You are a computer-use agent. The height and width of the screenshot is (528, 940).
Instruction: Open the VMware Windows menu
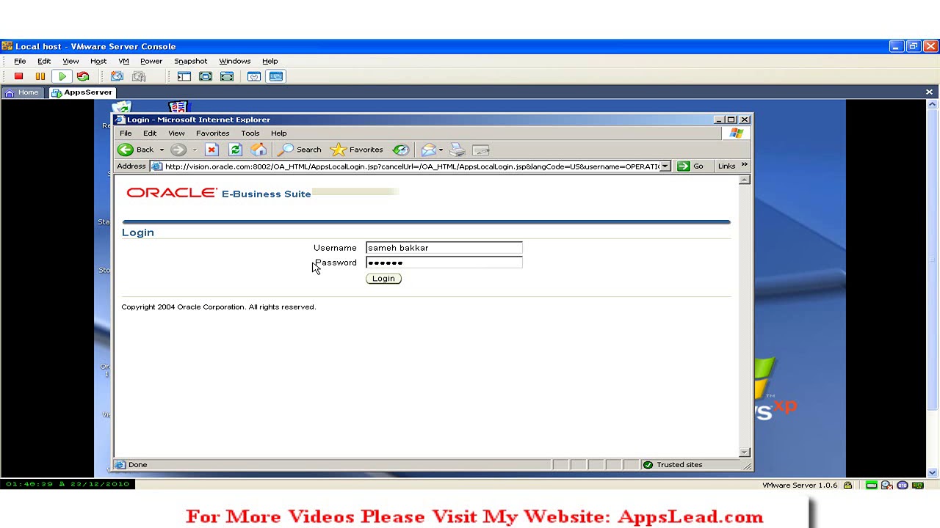tap(235, 61)
